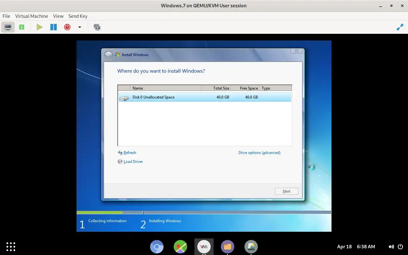Maximize the virt-manager window
Image resolution: width=408 pixels, height=255 pixels.
point(391,6)
